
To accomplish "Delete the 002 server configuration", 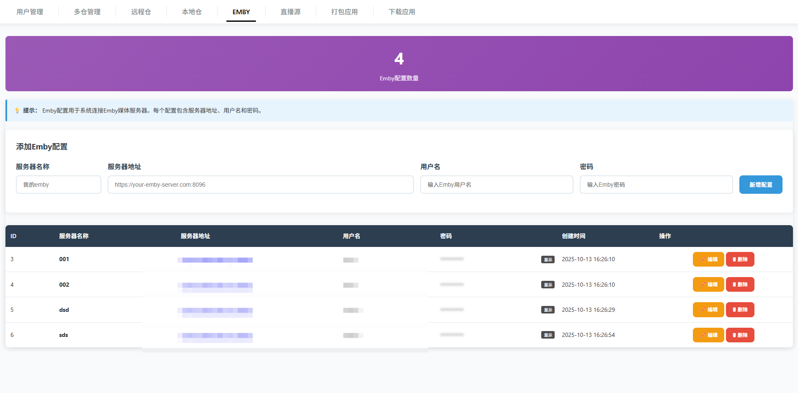I will point(740,285).
